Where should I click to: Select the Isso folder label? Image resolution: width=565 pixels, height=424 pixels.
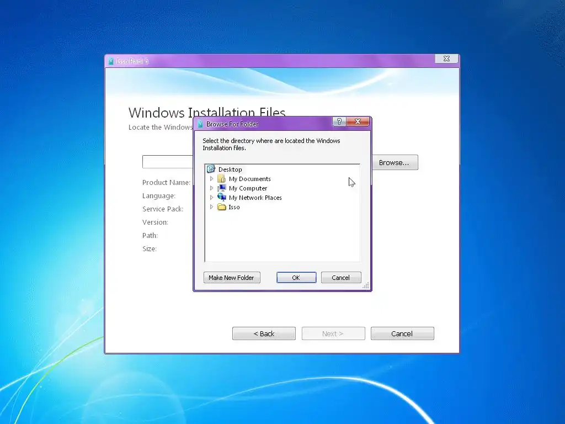point(234,207)
